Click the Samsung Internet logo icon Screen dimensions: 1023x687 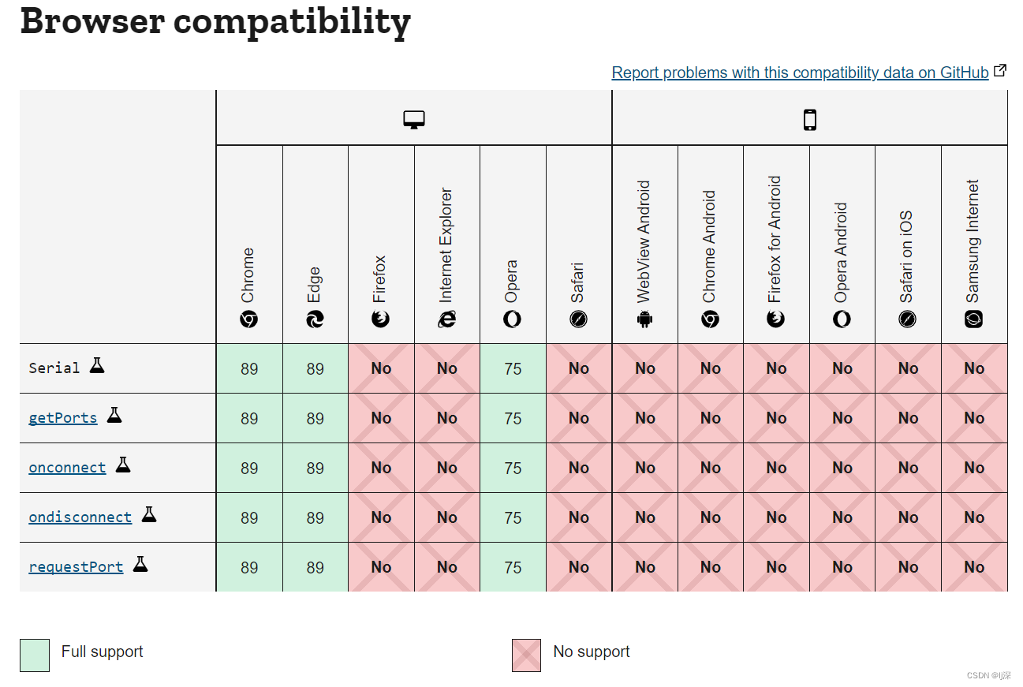pos(974,319)
